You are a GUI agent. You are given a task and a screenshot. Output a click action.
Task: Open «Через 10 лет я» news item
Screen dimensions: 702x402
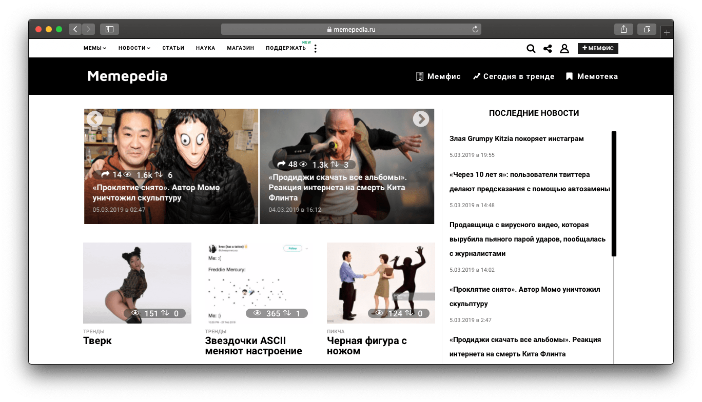click(x=530, y=182)
